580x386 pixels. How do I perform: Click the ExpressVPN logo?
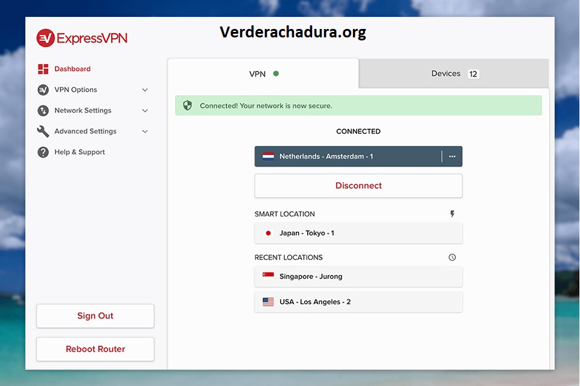point(81,38)
